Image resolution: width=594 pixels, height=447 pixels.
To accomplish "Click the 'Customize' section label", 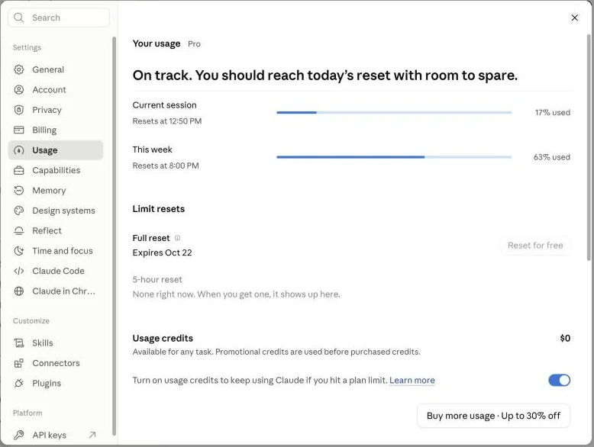I will 31,320.
